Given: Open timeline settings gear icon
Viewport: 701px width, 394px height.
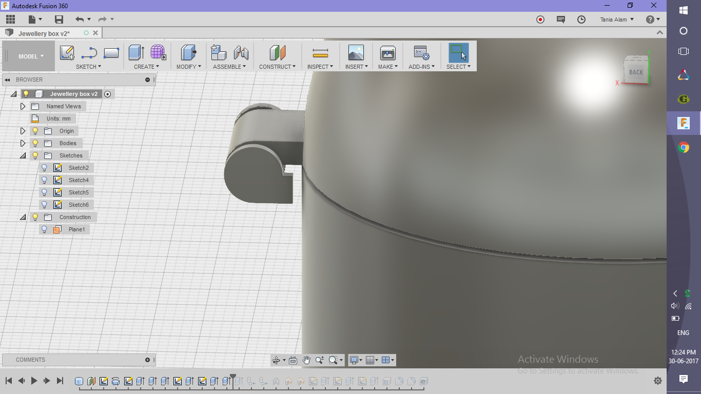Looking at the screenshot, I should tap(658, 381).
